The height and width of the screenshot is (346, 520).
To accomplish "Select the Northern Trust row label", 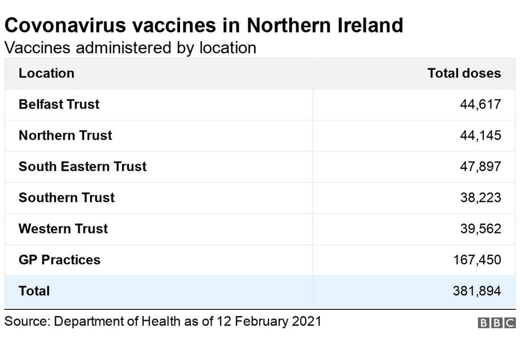I will click(x=66, y=135).
